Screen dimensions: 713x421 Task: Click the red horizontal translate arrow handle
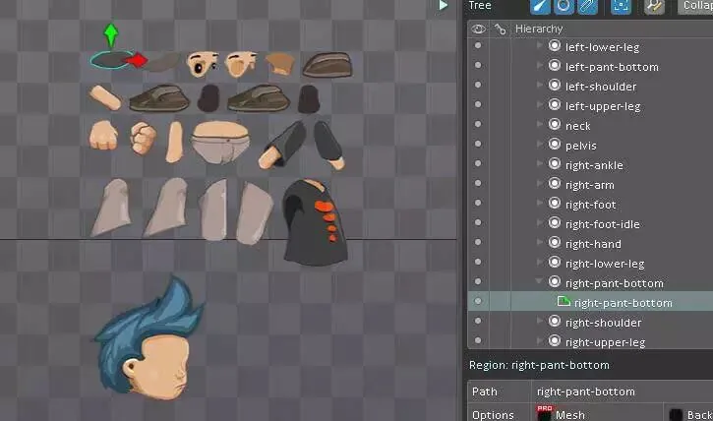coord(137,60)
